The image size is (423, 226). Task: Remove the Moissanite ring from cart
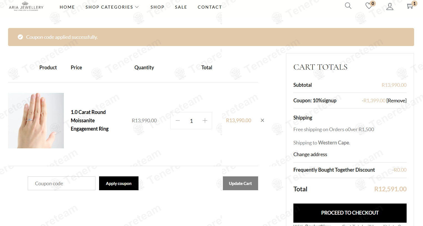click(262, 120)
